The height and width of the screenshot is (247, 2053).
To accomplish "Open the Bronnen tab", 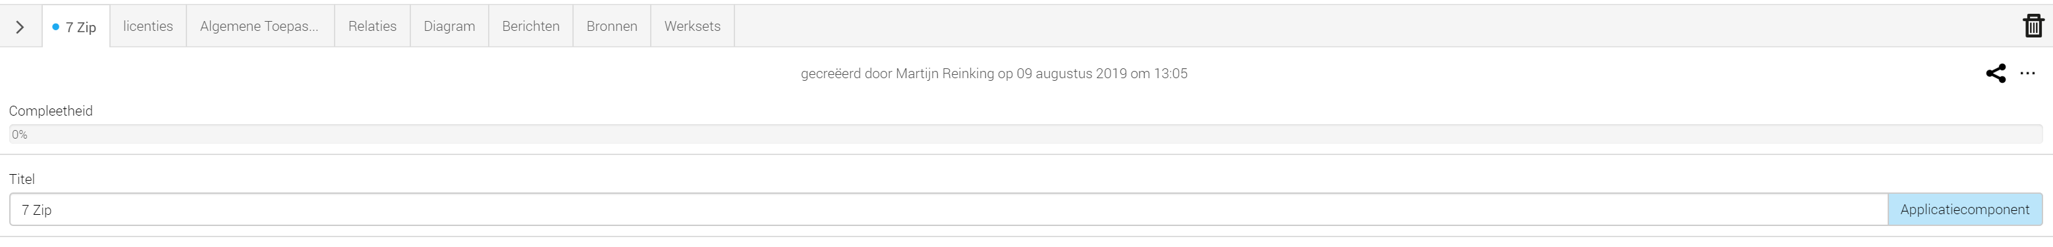I will 612,26.
